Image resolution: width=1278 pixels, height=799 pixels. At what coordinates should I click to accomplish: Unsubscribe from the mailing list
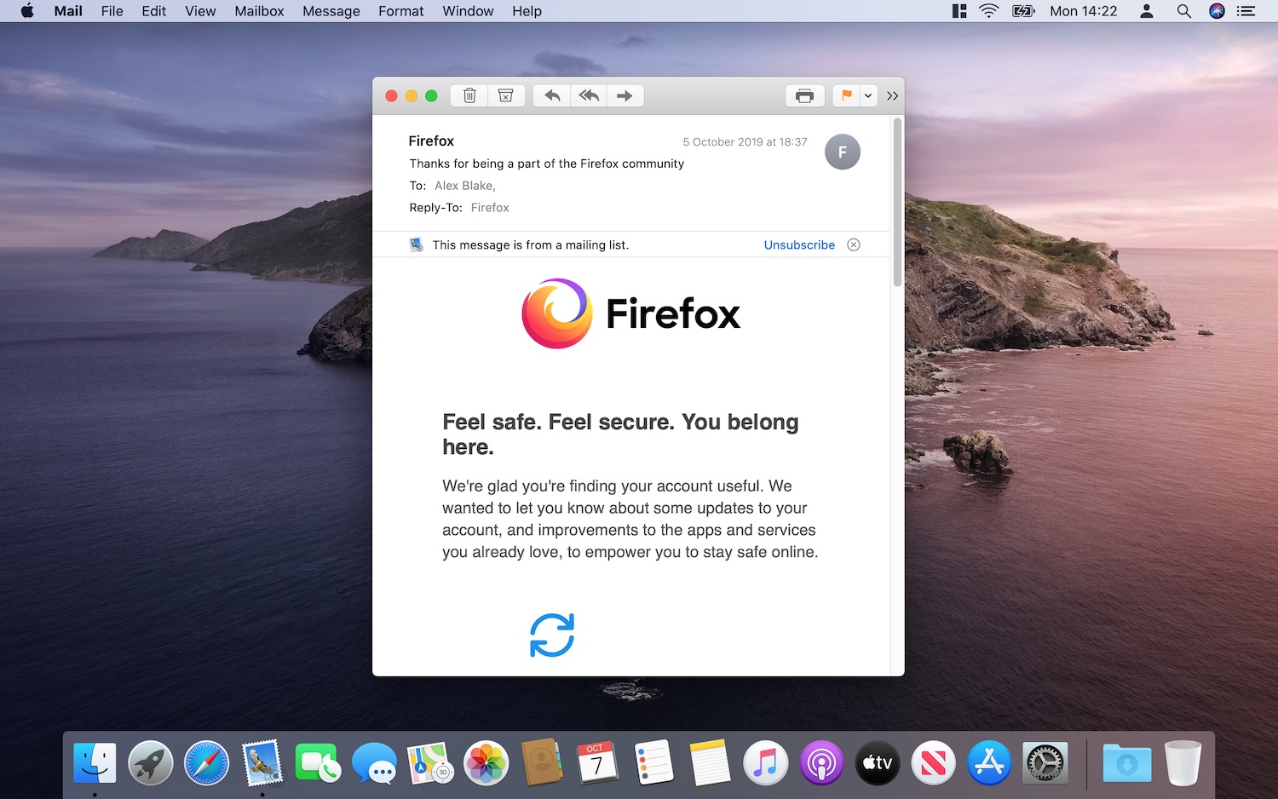click(x=798, y=244)
